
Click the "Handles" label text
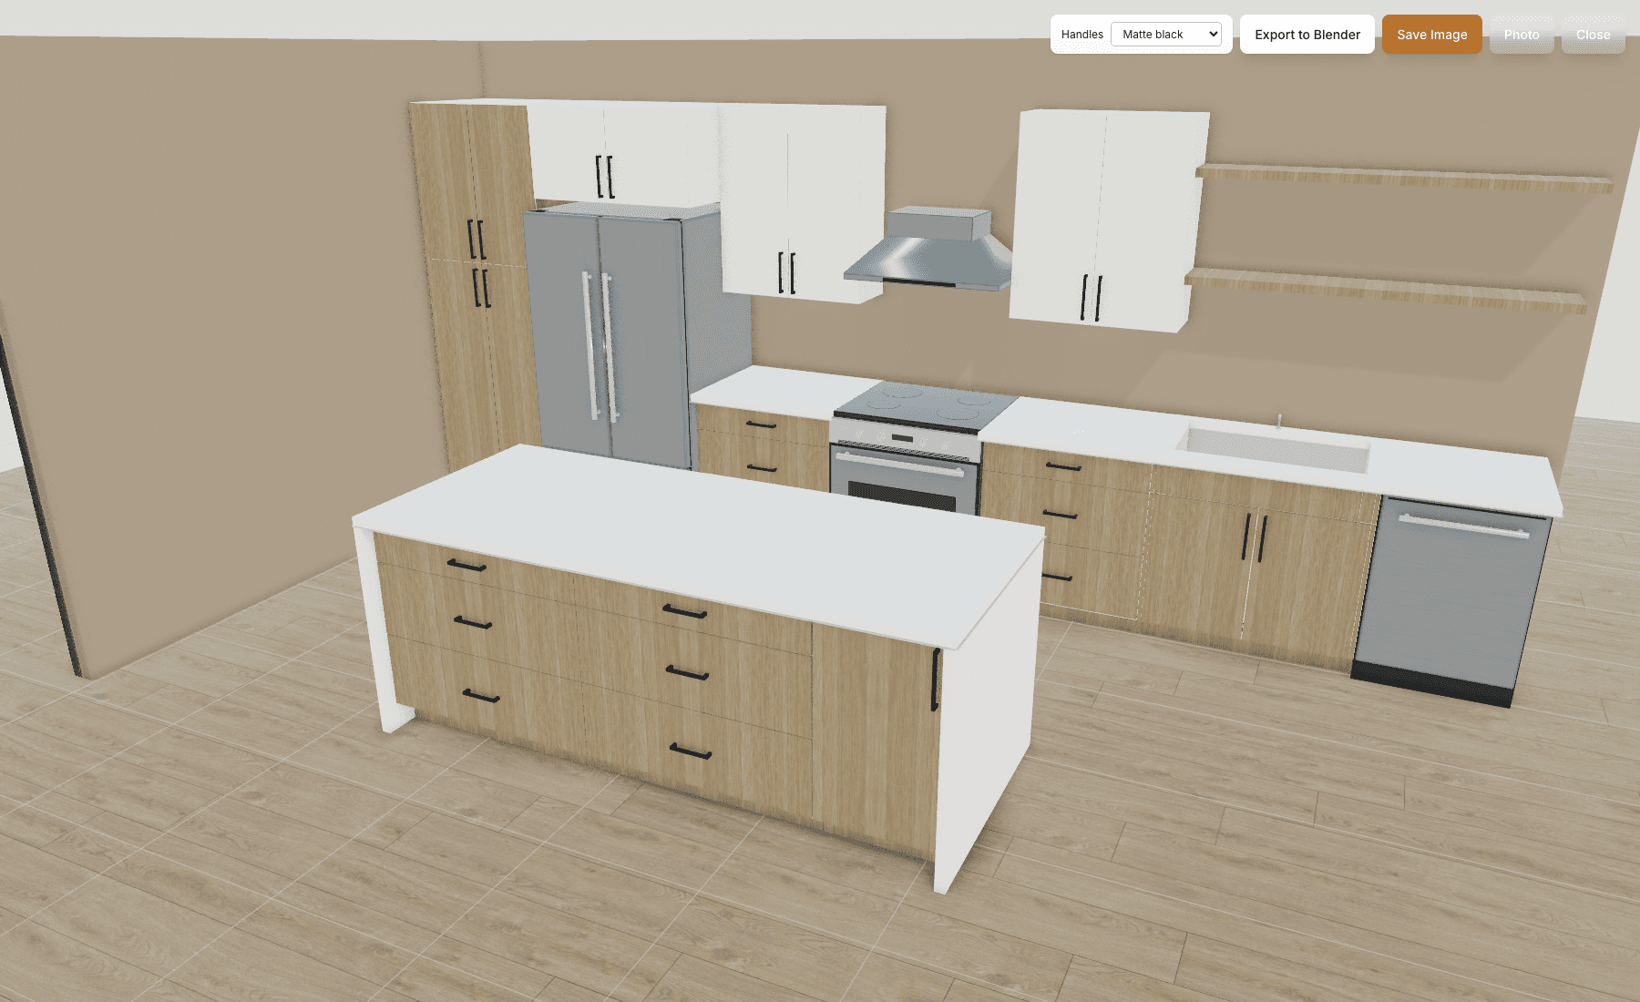tap(1081, 35)
